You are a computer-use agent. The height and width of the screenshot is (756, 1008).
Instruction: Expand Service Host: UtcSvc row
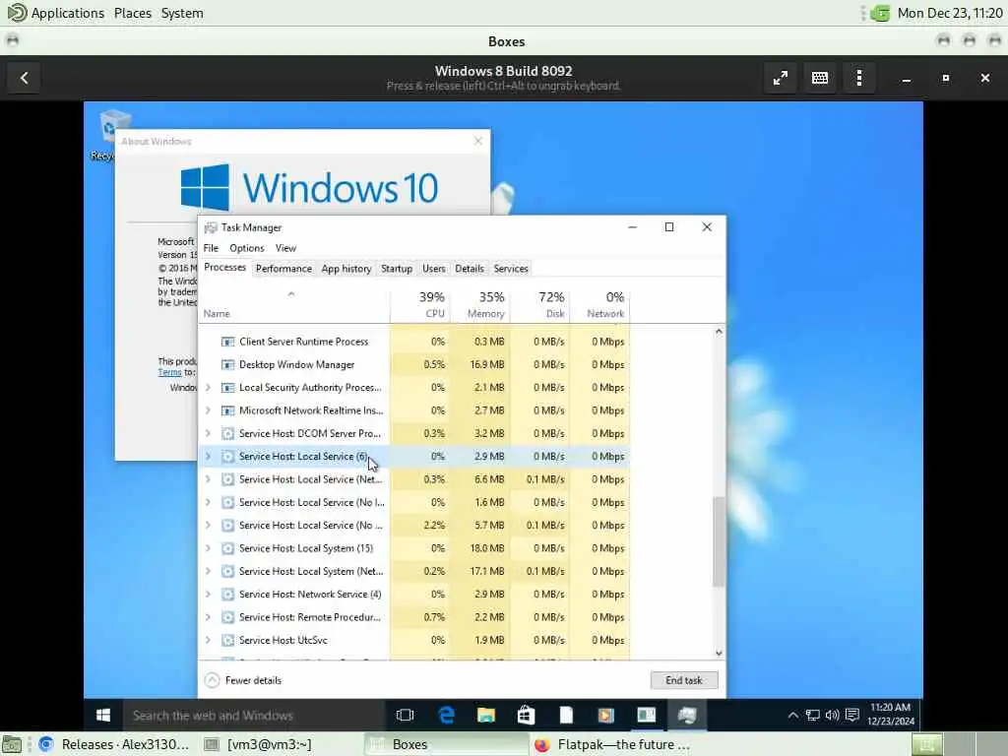click(209, 640)
